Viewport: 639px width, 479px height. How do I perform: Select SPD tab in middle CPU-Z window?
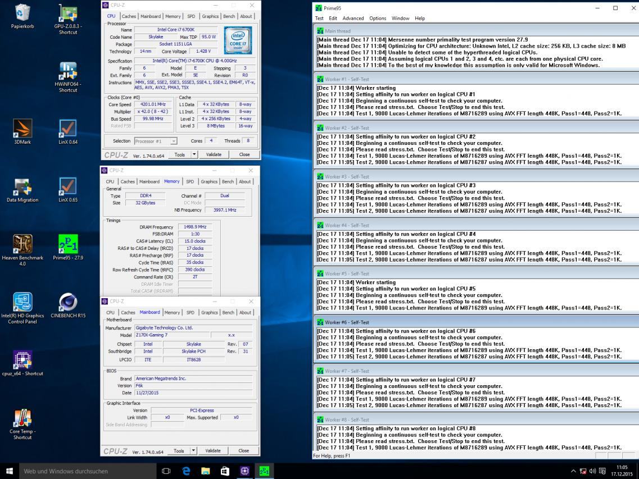[190, 182]
